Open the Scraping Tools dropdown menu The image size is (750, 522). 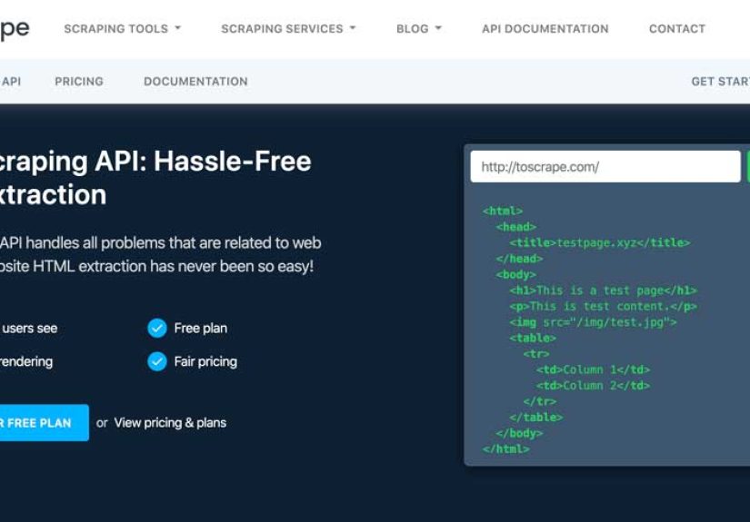123,29
